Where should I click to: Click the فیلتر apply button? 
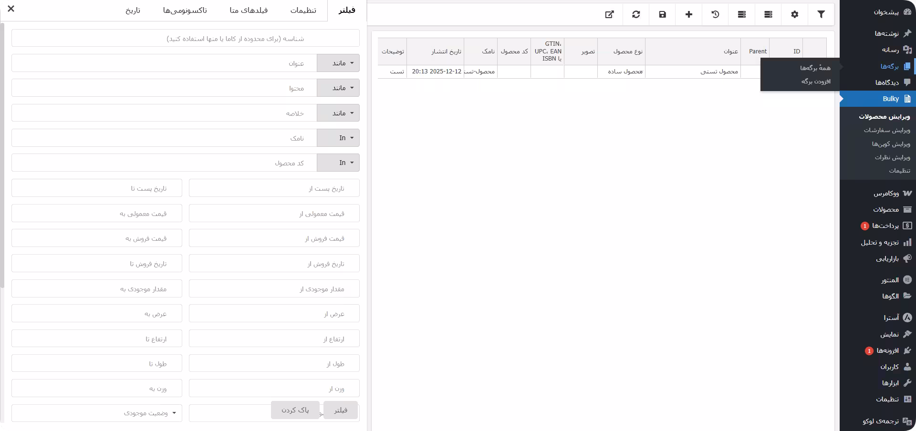click(x=341, y=410)
